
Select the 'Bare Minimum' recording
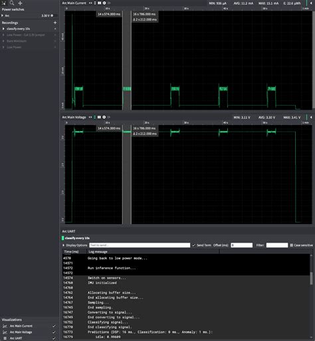coord(17,41)
